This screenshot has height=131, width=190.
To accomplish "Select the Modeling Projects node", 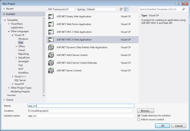I will 20,92.
